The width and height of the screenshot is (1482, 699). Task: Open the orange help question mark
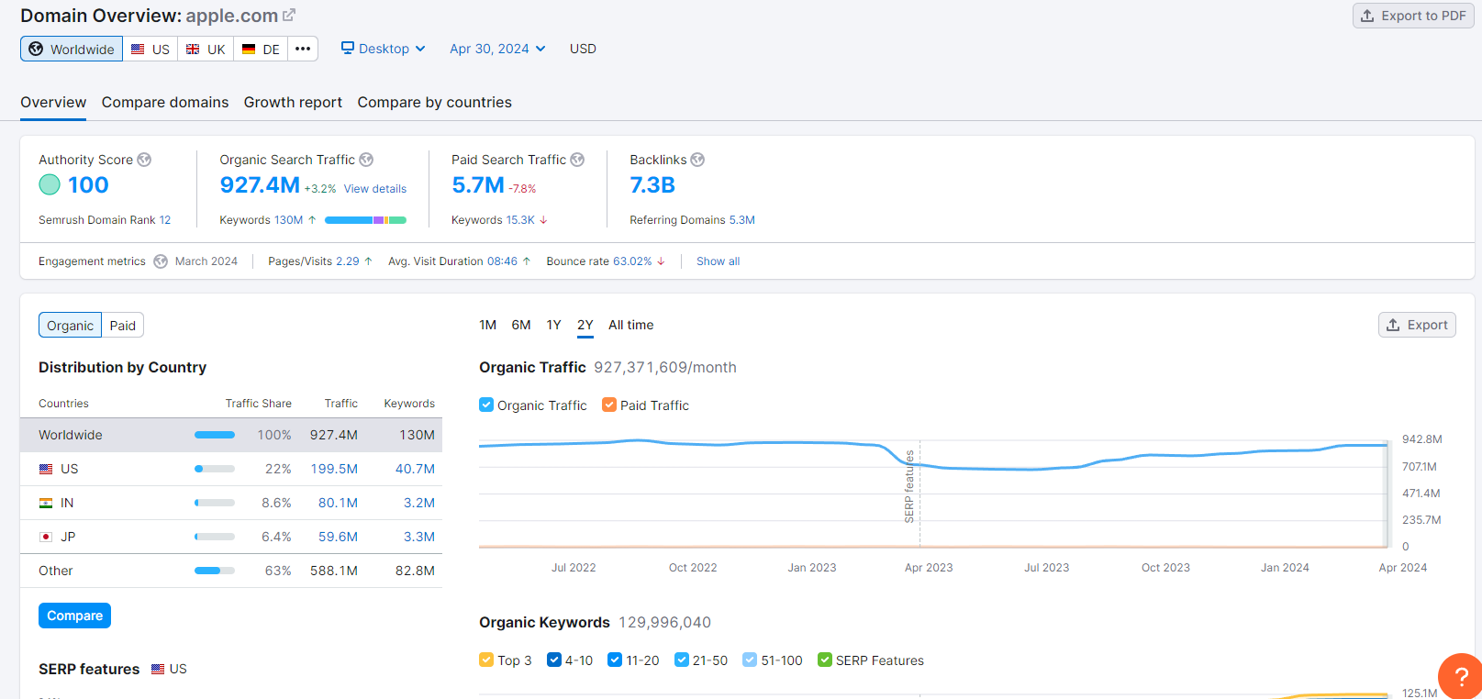pos(1462,677)
